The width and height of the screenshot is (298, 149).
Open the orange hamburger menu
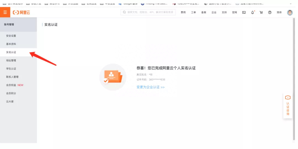coord(5,12)
